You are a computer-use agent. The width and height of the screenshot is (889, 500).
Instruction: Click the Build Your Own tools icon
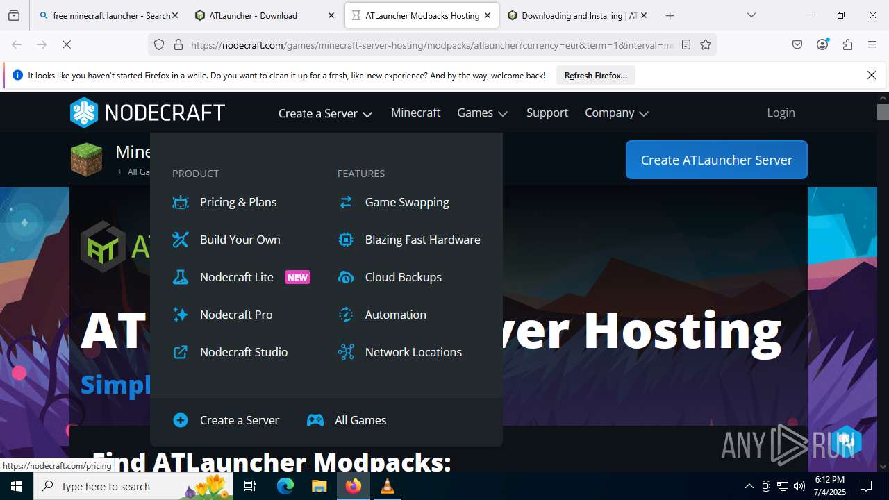coord(181,240)
